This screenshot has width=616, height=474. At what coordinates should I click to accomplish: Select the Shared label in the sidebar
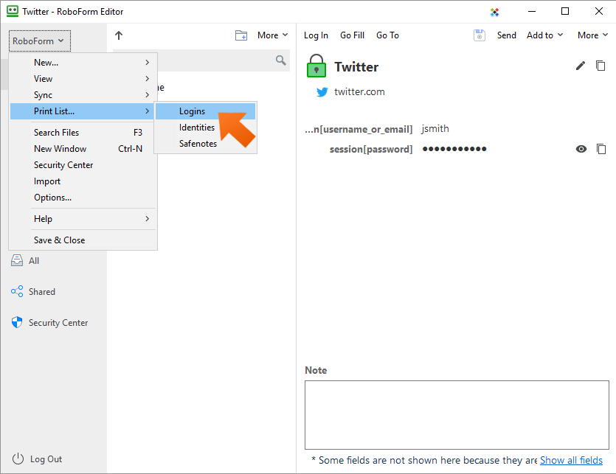(41, 292)
